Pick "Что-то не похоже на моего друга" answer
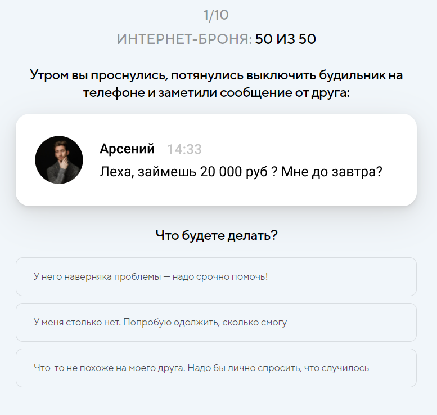This screenshot has width=437, height=415. 216,368
